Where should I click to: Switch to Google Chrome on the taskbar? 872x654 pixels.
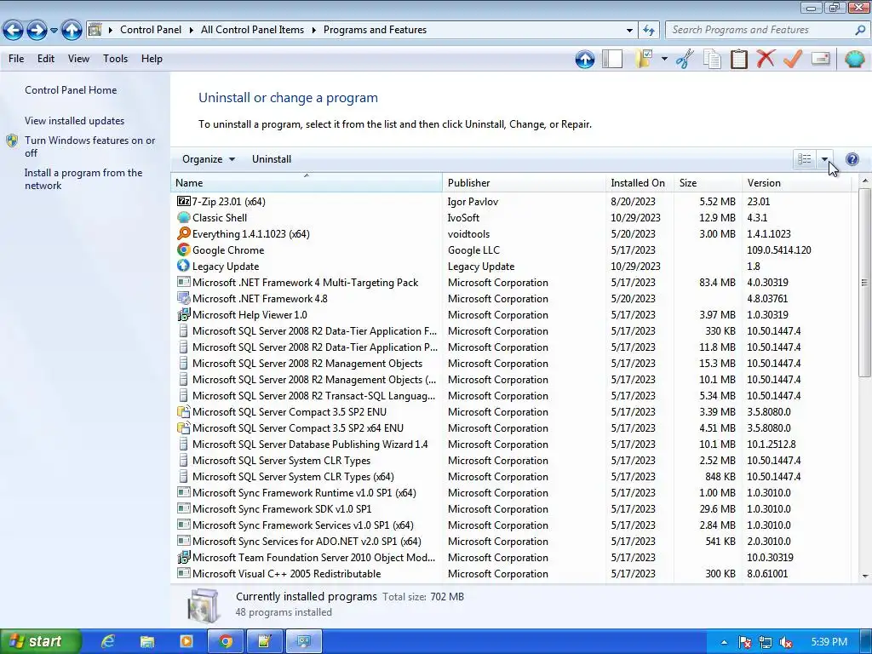225,641
